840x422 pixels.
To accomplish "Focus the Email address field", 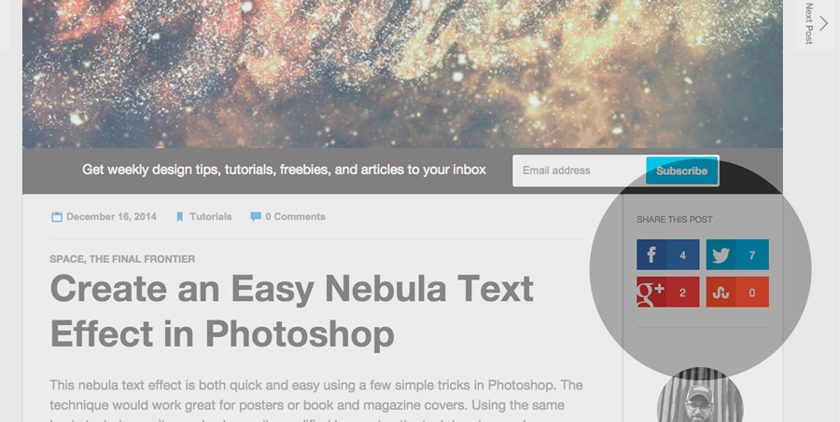I will click(579, 170).
